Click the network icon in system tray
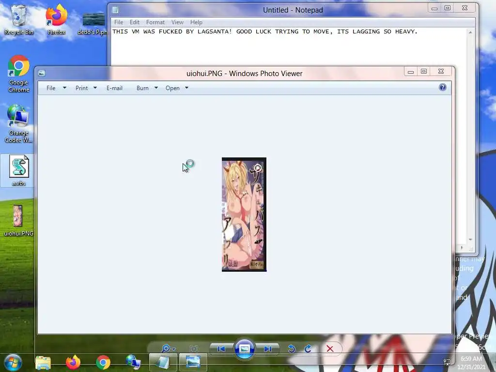Viewport: 496px width, 372px height. coord(447,362)
